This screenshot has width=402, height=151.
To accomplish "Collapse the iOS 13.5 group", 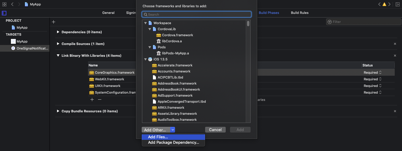I will (x=146, y=59).
